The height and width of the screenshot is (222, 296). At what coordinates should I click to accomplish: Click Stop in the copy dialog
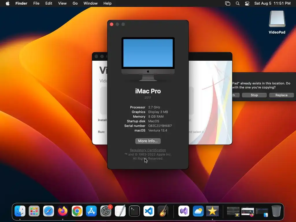[254, 95]
